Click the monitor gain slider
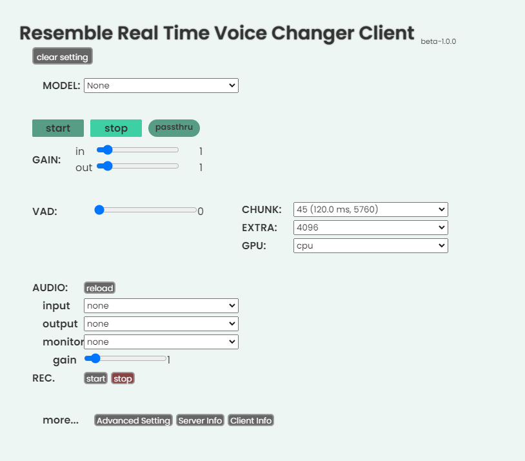525x461 pixels. click(126, 358)
